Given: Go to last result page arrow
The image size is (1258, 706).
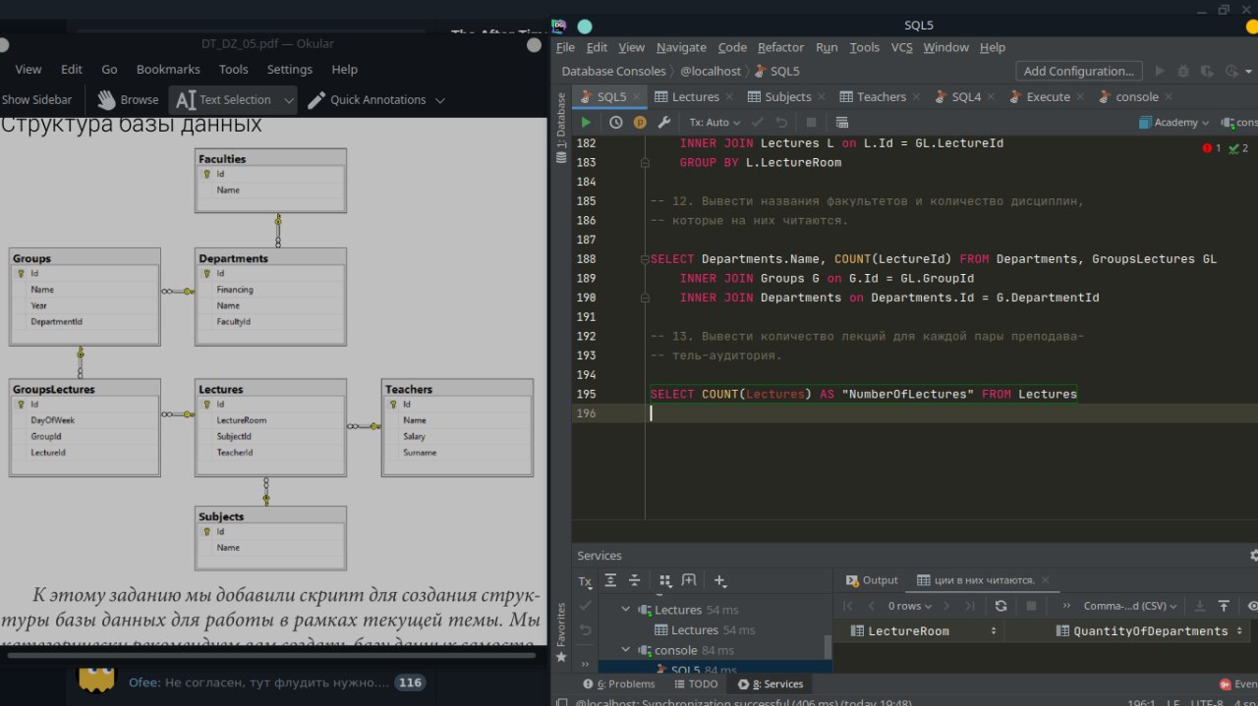Looking at the screenshot, I should pos(971,606).
